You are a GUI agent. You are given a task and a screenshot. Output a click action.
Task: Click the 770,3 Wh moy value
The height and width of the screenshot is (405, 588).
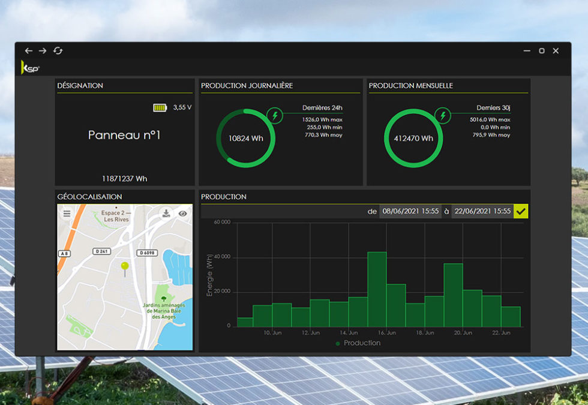click(323, 135)
